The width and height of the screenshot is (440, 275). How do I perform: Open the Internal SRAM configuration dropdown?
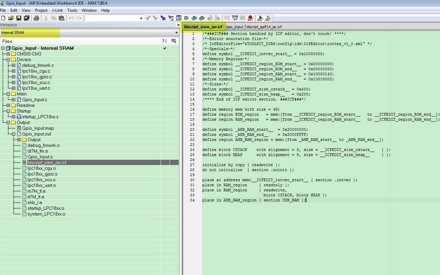177,33
